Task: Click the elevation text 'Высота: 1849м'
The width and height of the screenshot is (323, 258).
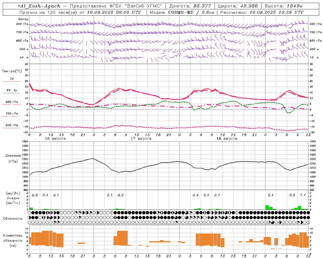Action: tap(283, 6)
